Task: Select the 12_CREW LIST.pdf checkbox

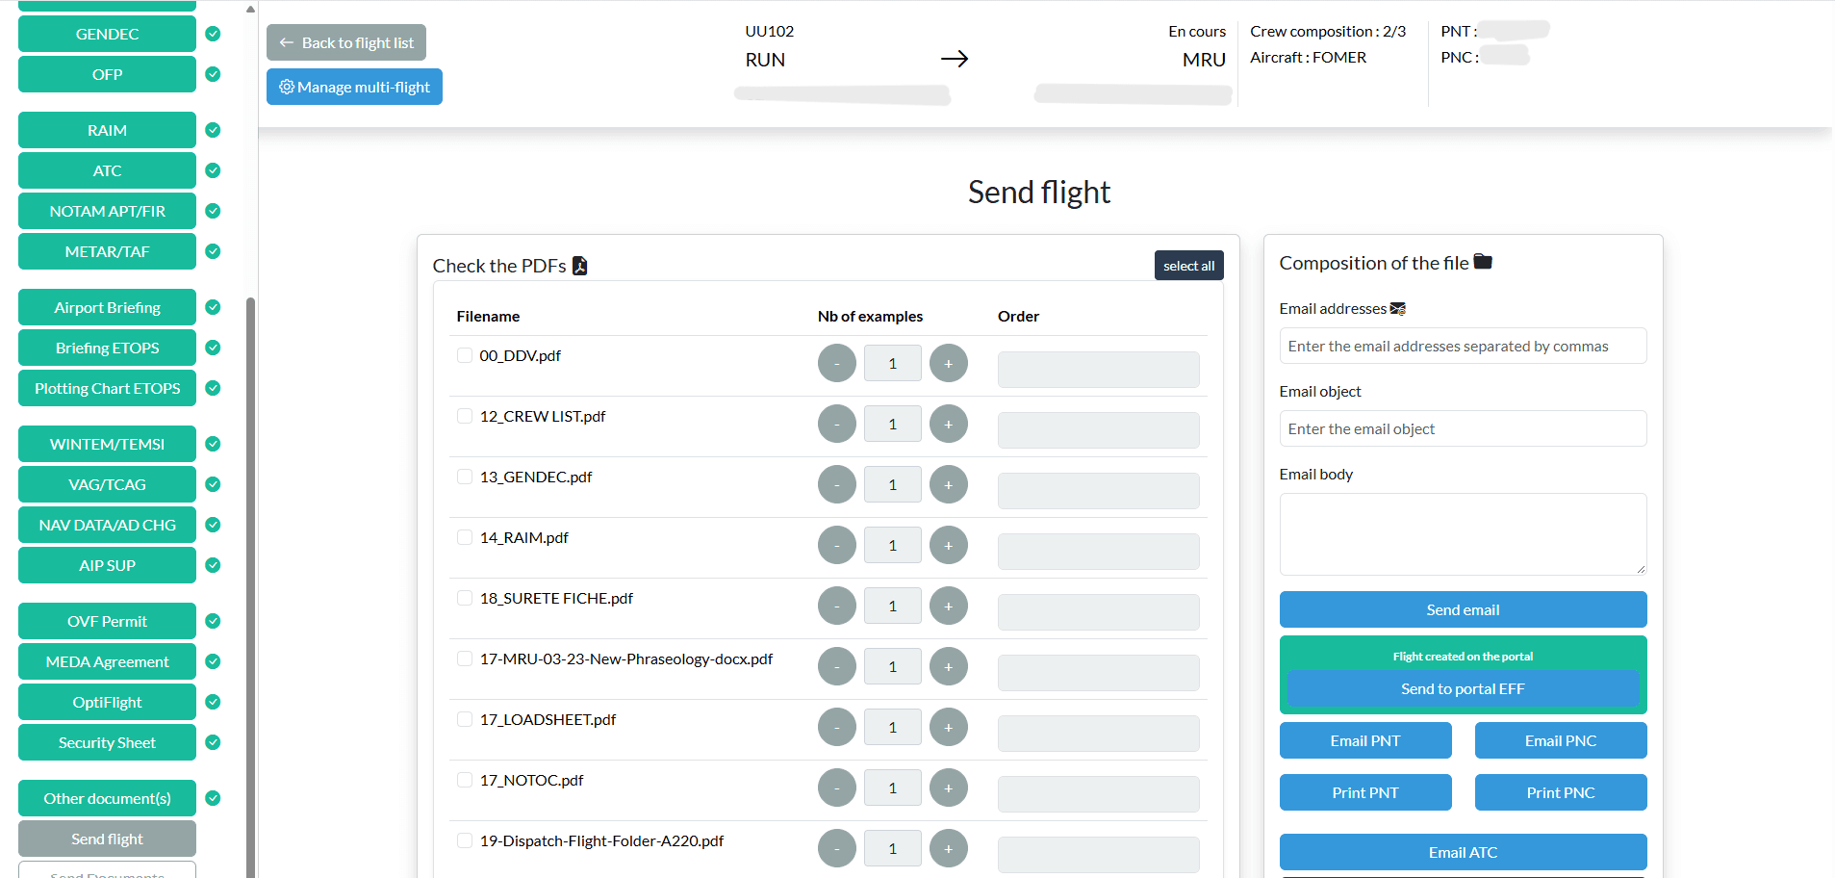Action: [x=465, y=416]
